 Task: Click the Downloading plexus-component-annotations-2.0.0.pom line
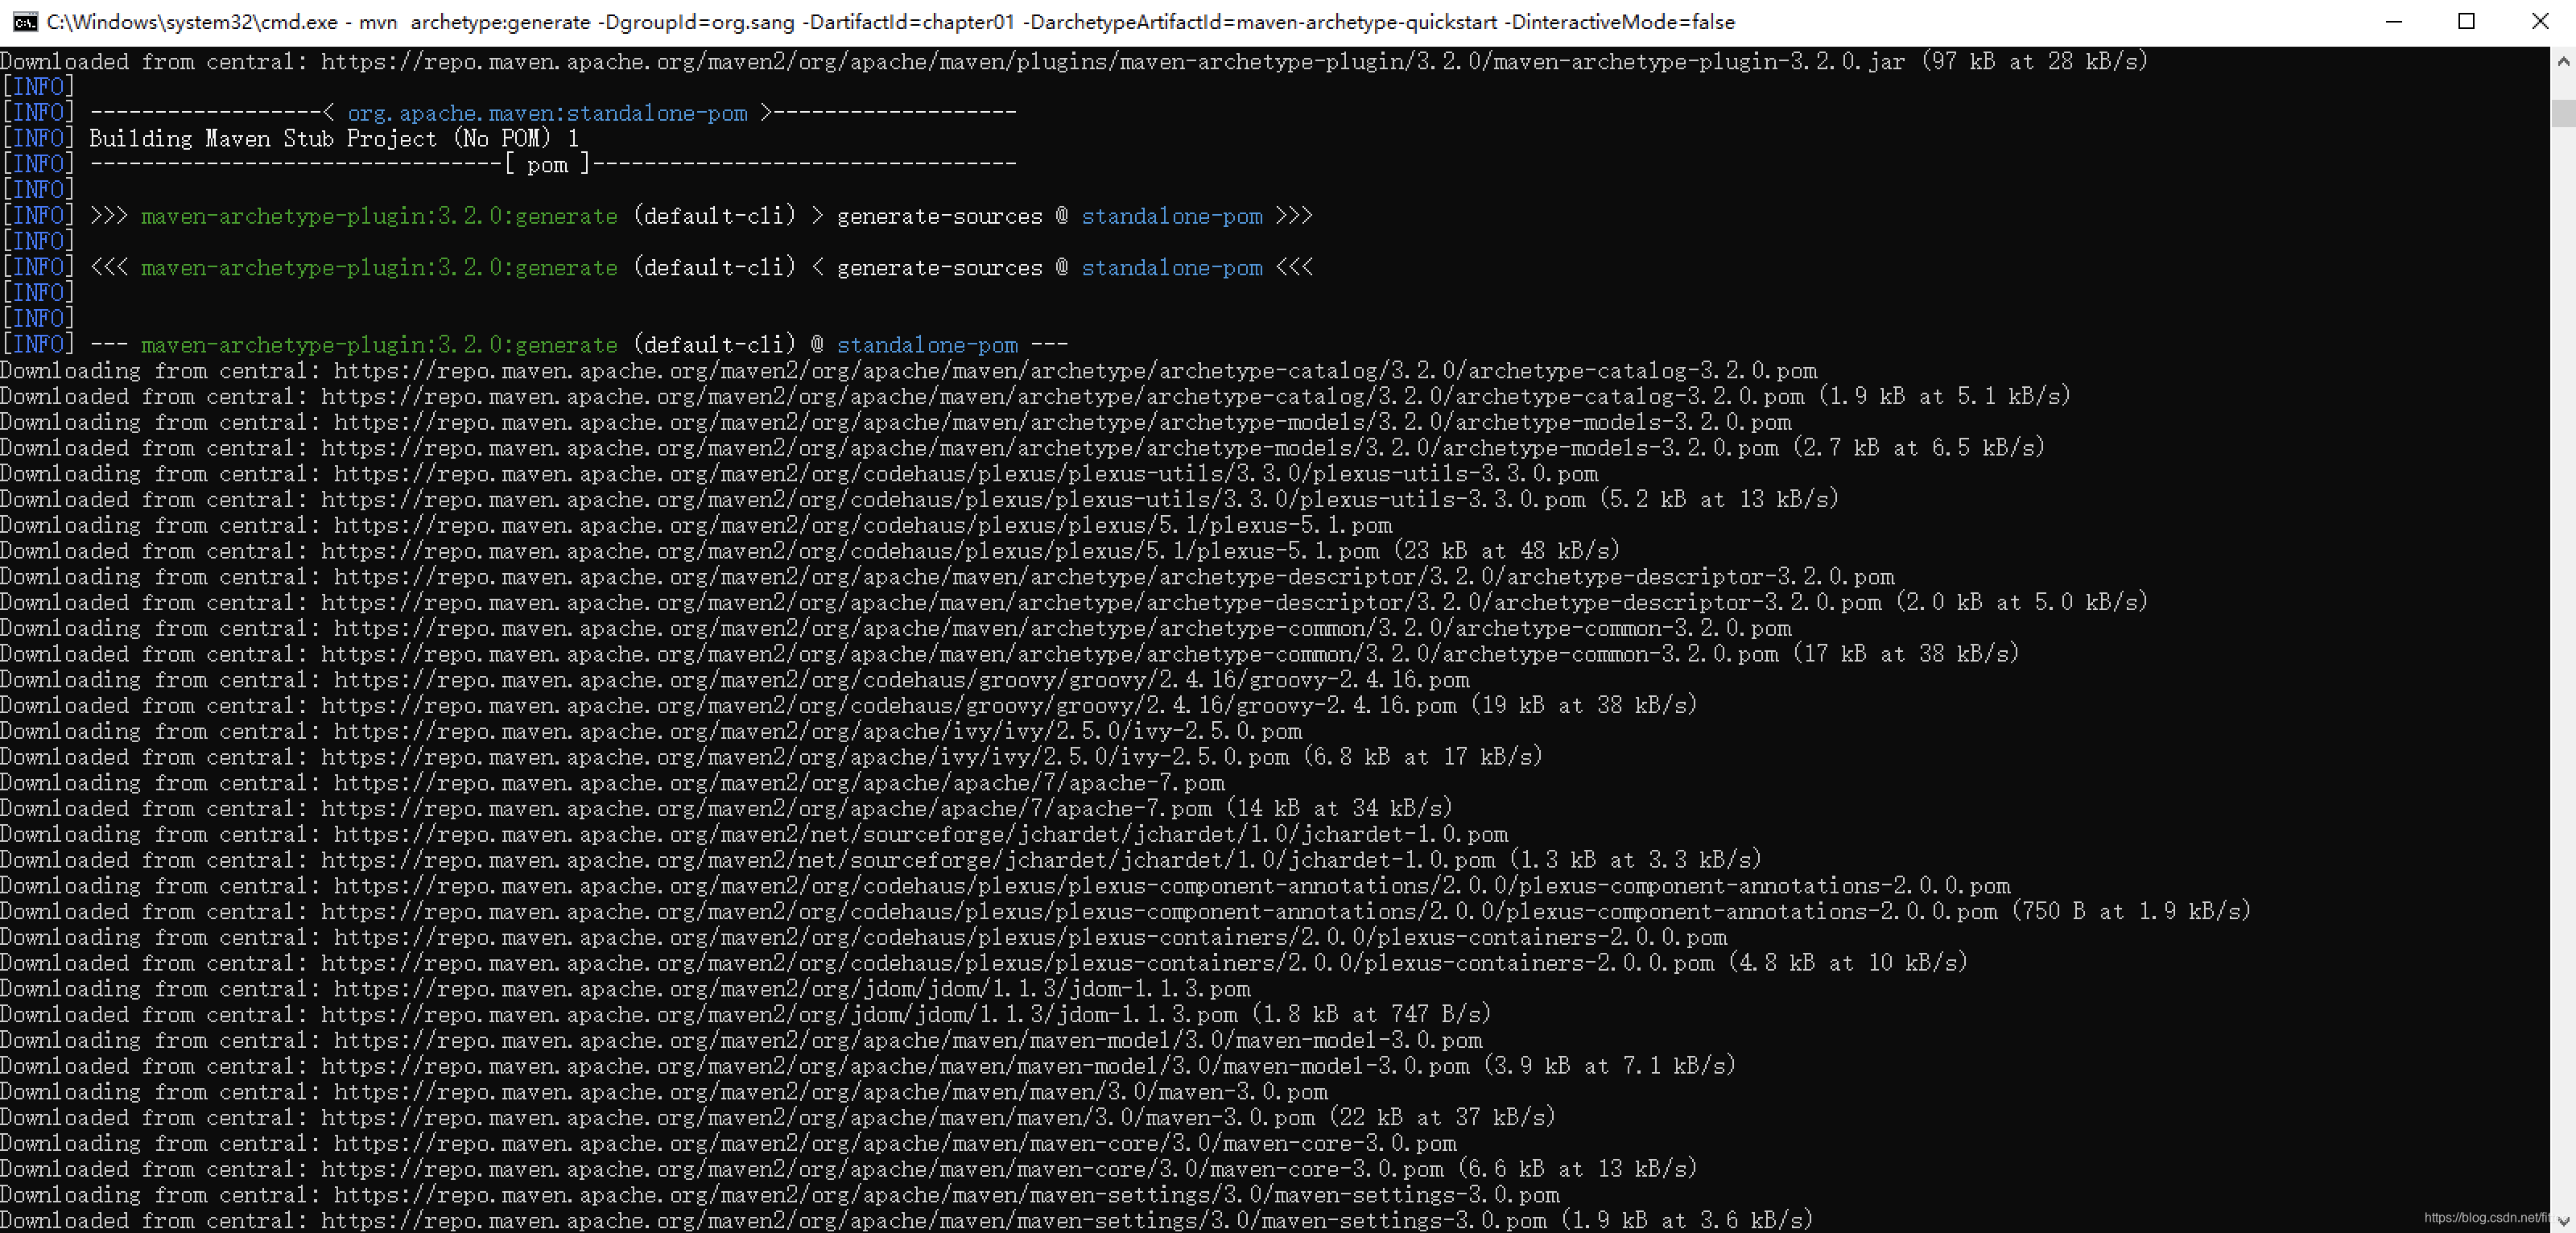(x=1005, y=886)
